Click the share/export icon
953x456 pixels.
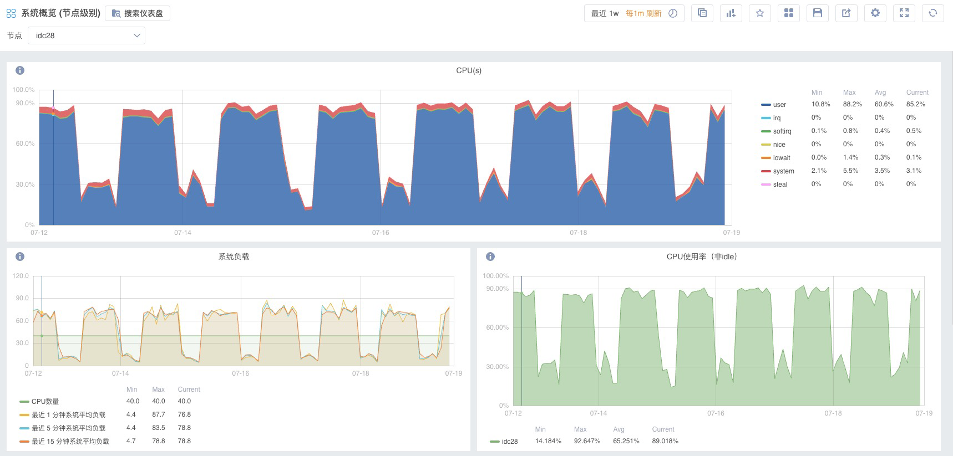846,13
